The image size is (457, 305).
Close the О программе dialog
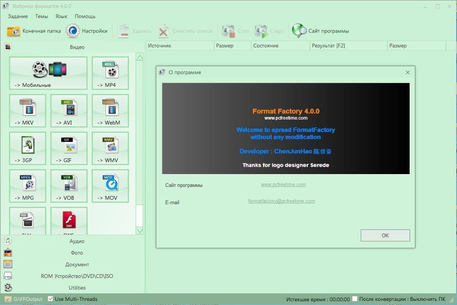click(408, 72)
